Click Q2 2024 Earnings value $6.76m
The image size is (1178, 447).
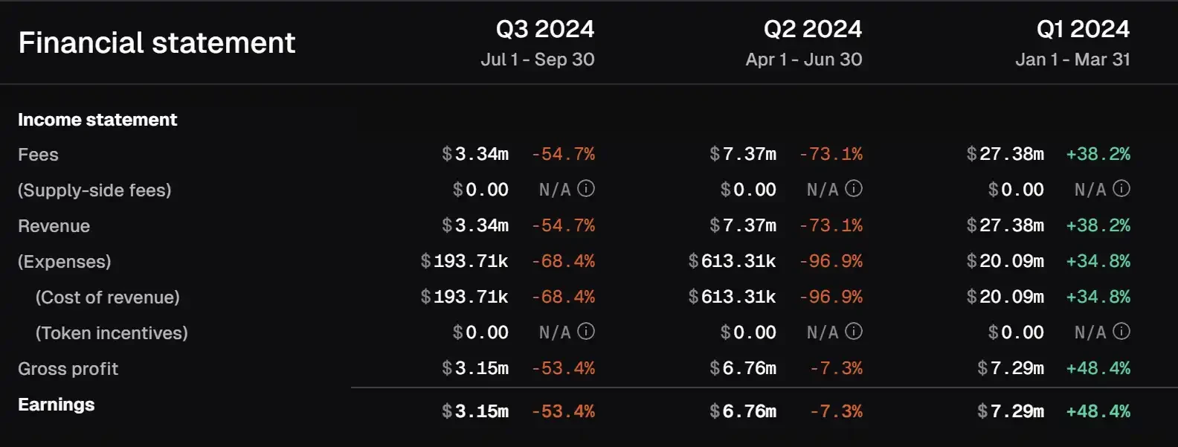tap(743, 411)
